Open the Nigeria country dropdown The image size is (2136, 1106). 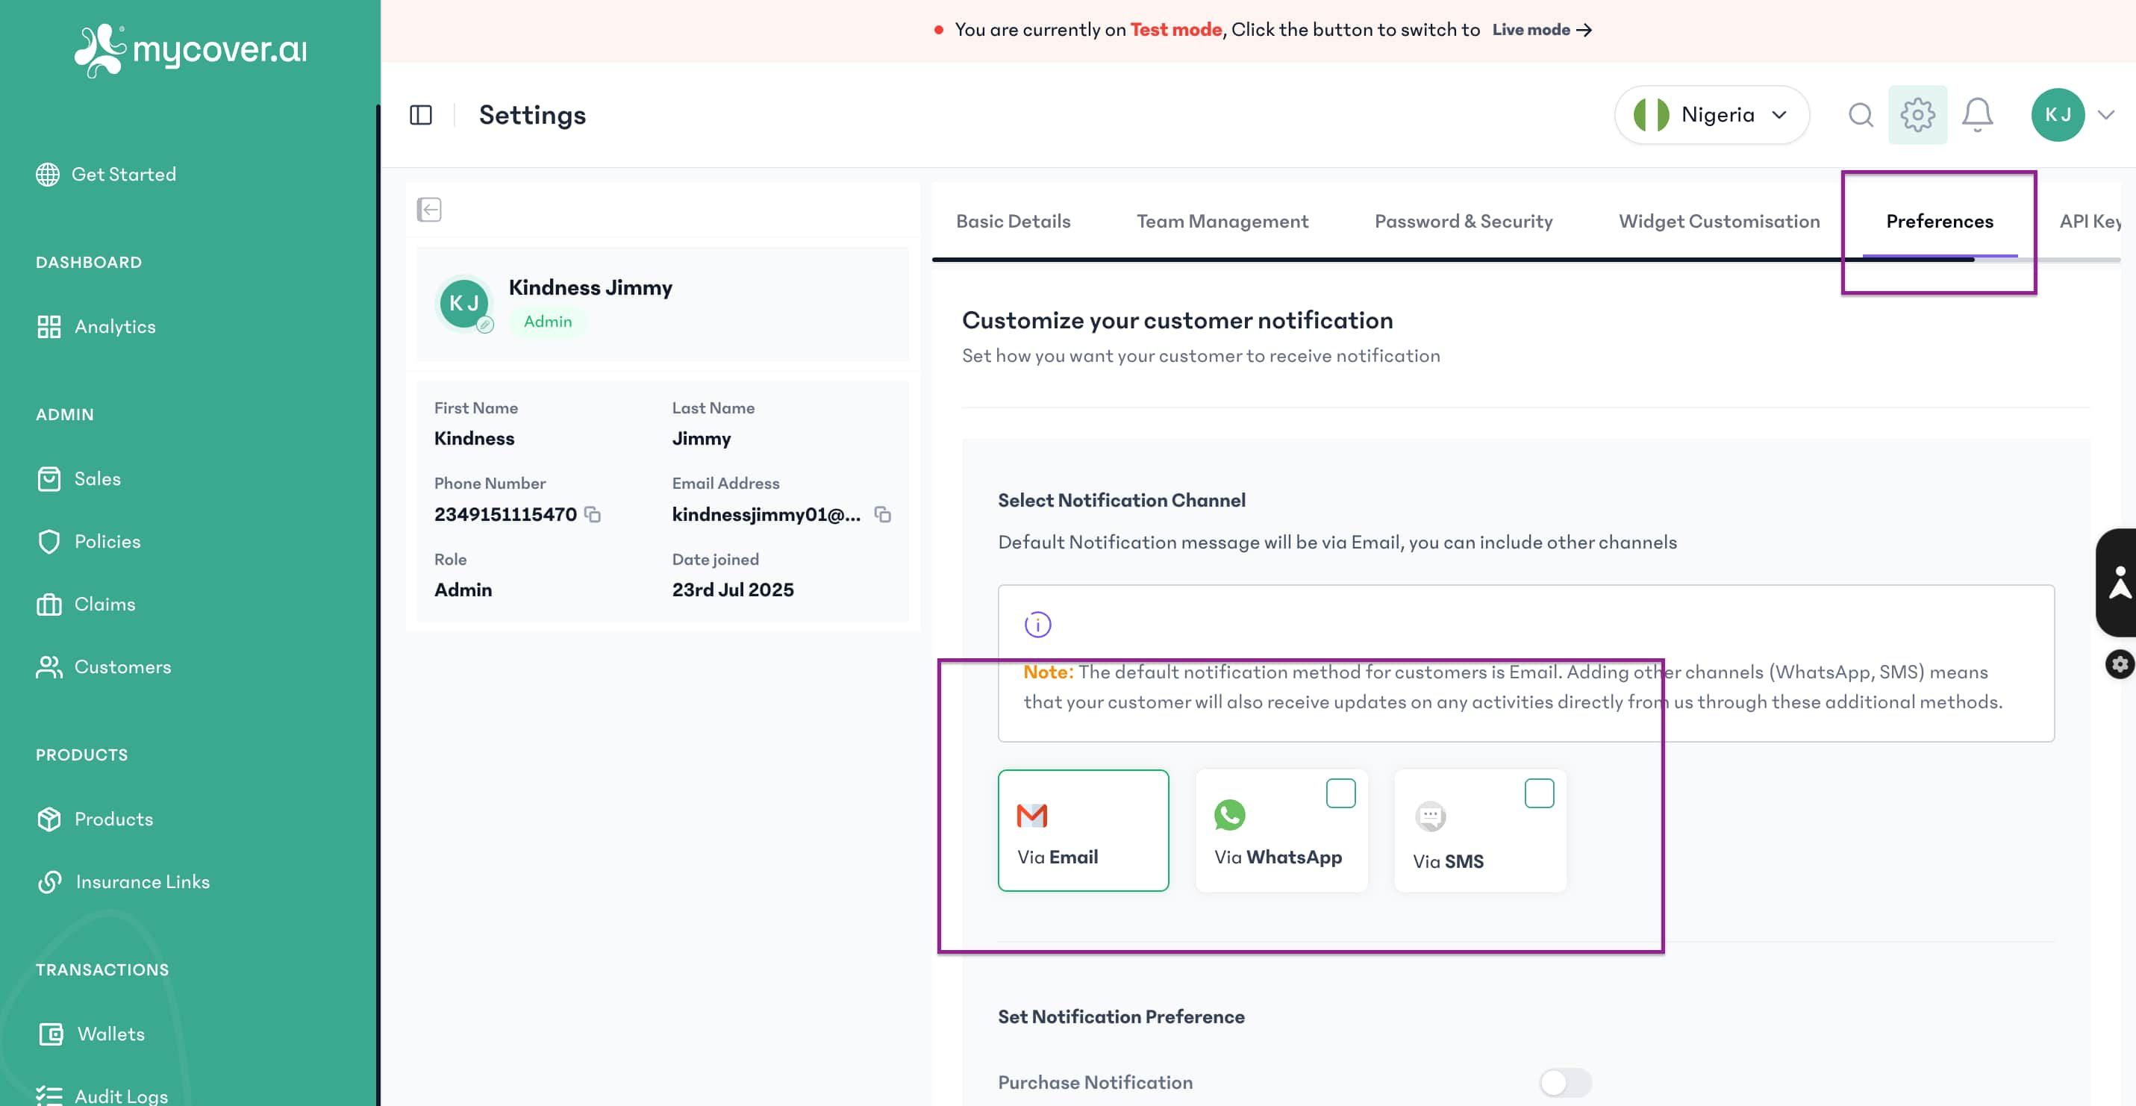coord(1711,114)
